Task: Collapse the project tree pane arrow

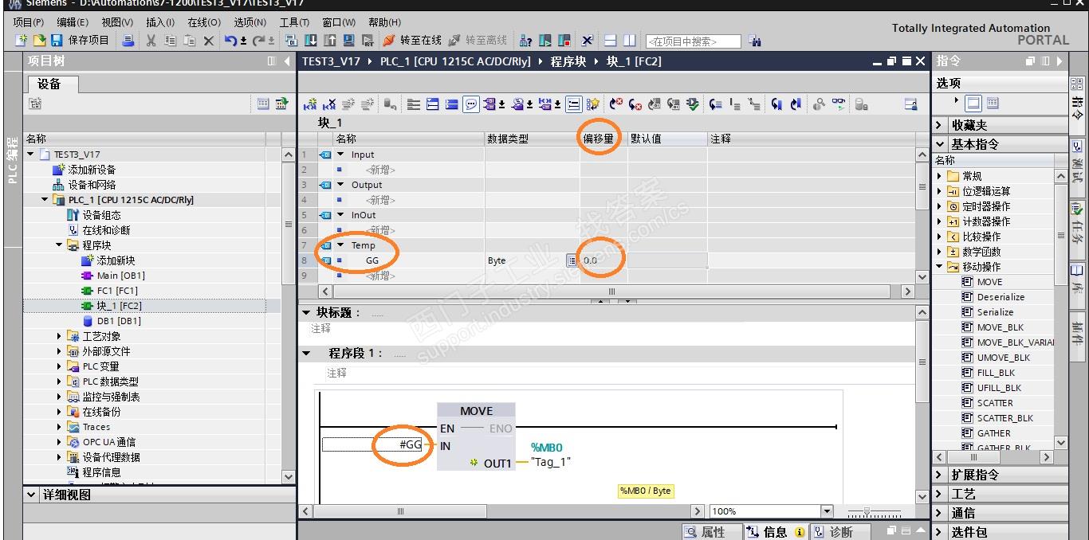Action: (x=288, y=61)
